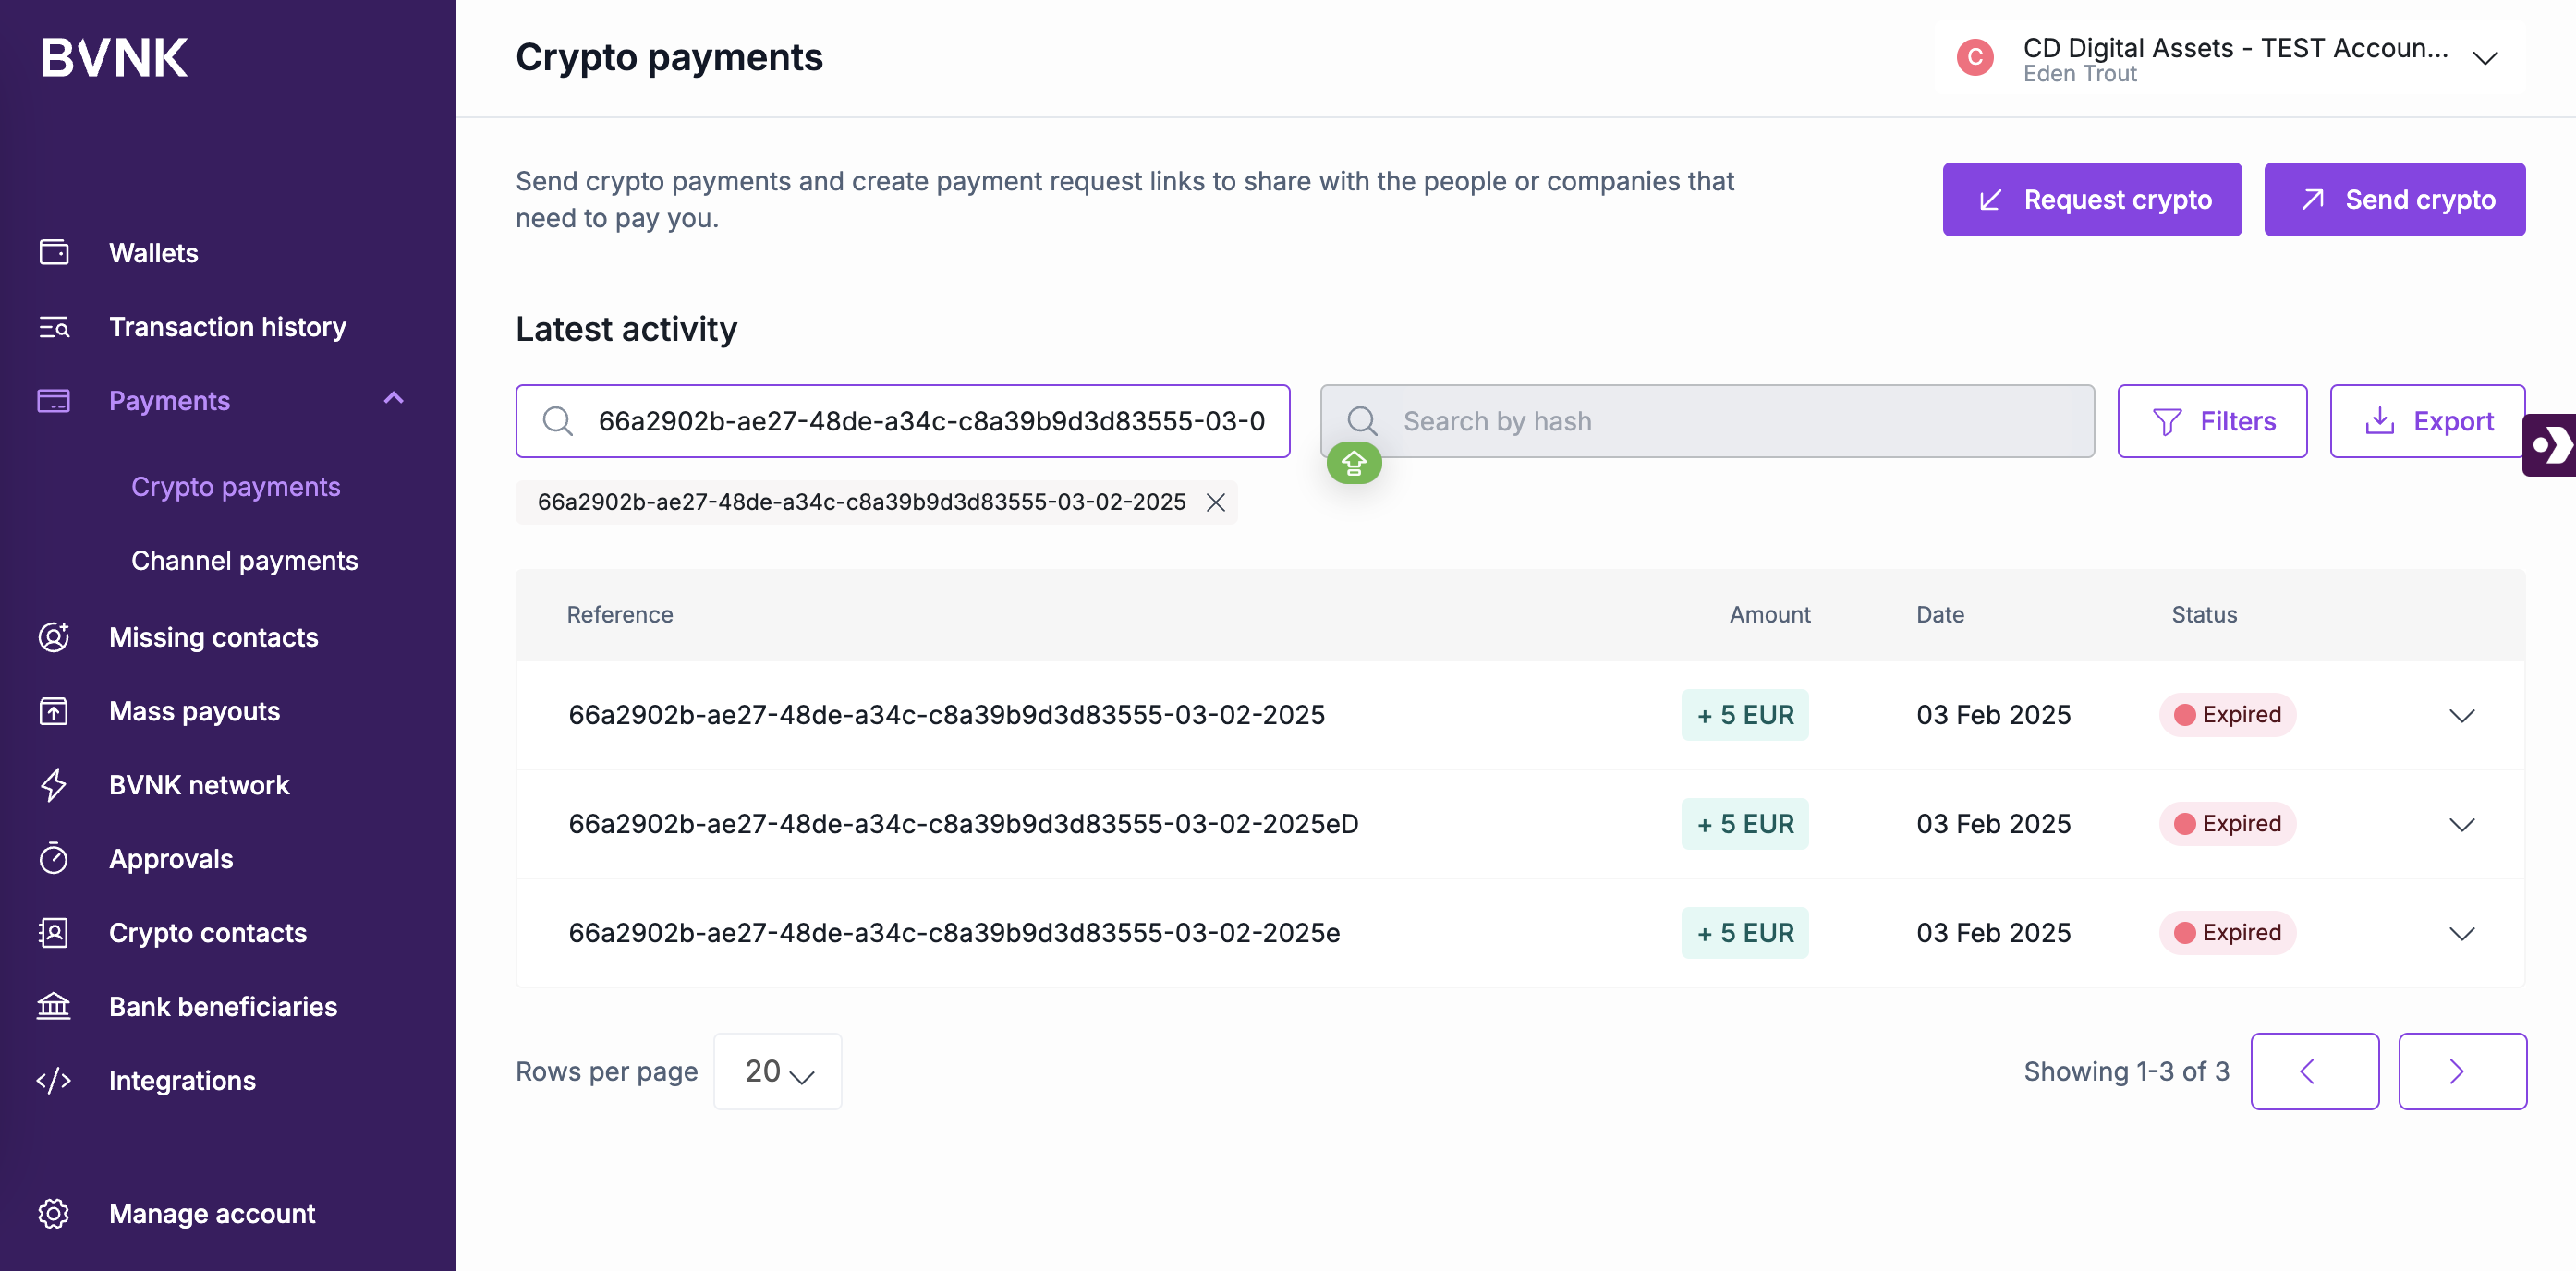Click the Integrations code icon

pyautogui.click(x=54, y=1080)
